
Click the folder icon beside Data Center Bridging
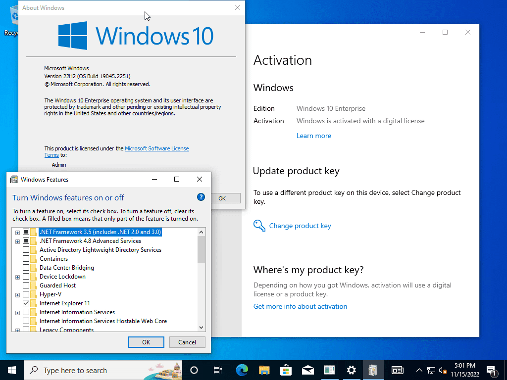[34, 268]
